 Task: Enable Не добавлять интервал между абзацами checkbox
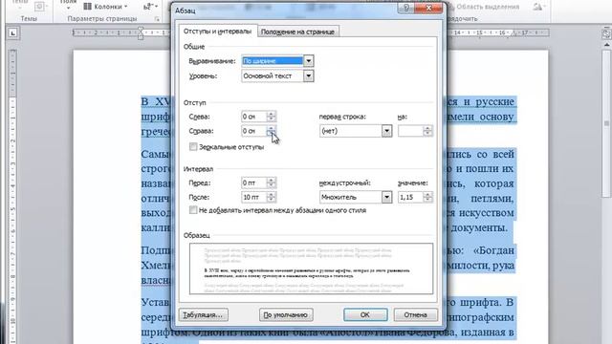[x=193, y=210]
